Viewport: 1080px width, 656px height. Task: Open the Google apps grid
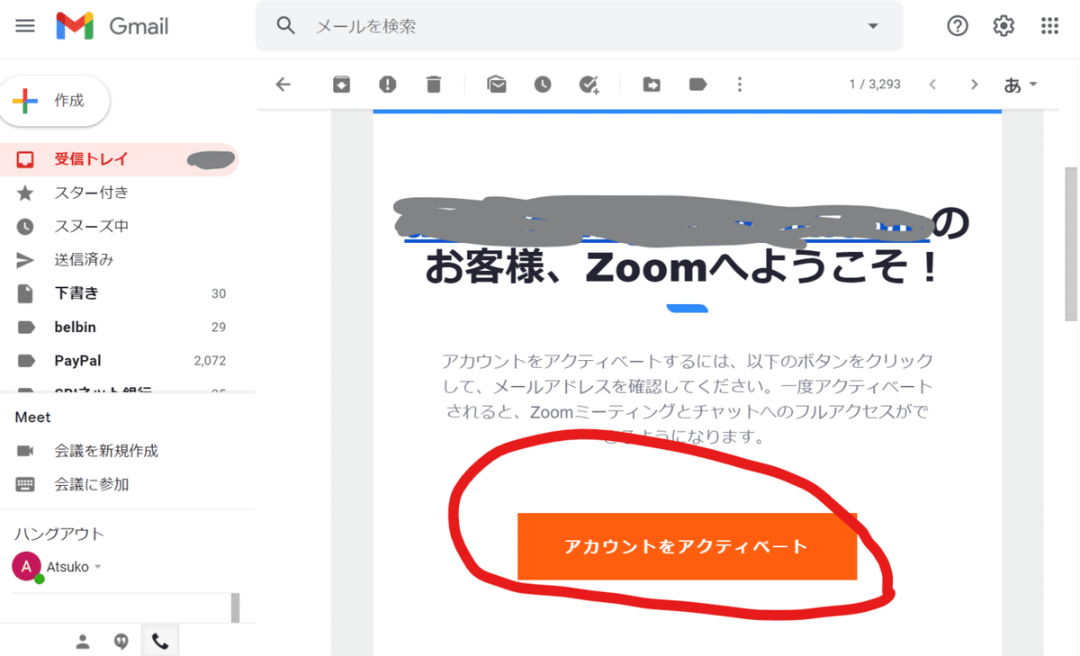pos(1049,25)
